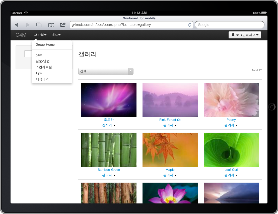Open the Pink Forest (2) link
278x214 pixels.
[x=170, y=120]
